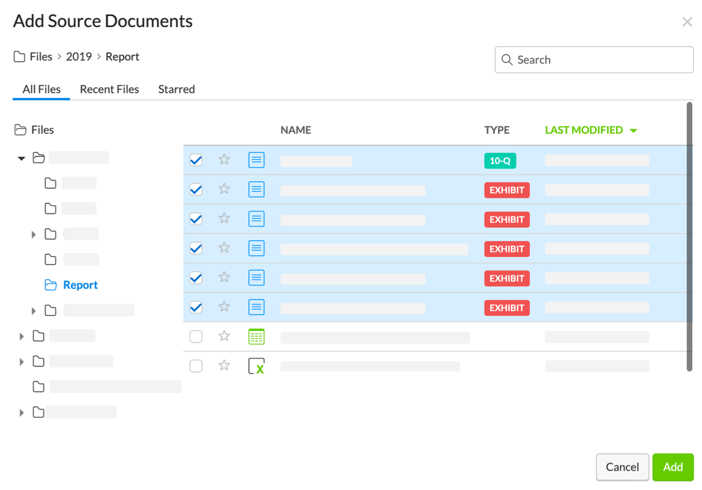Star the Excel file row
The image size is (702, 490).
point(224,365)
